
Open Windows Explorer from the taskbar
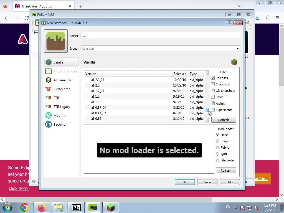(x=58, y=207)
